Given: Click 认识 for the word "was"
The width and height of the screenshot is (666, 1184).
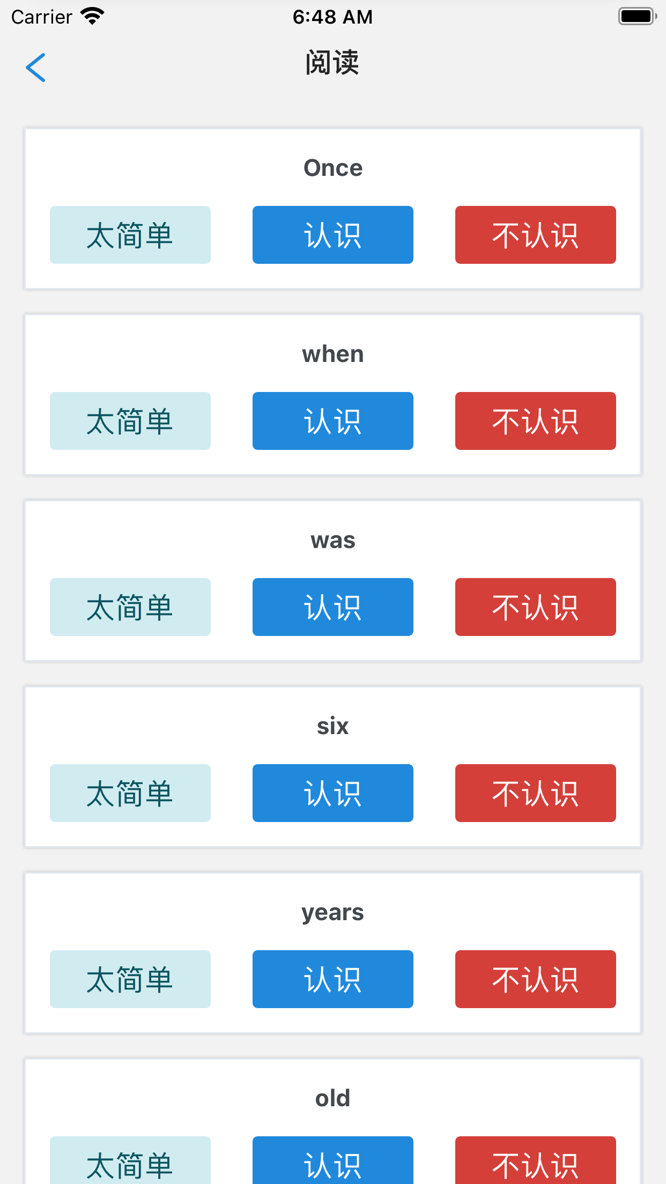Looking at the screenshot, I should point(332,607).
